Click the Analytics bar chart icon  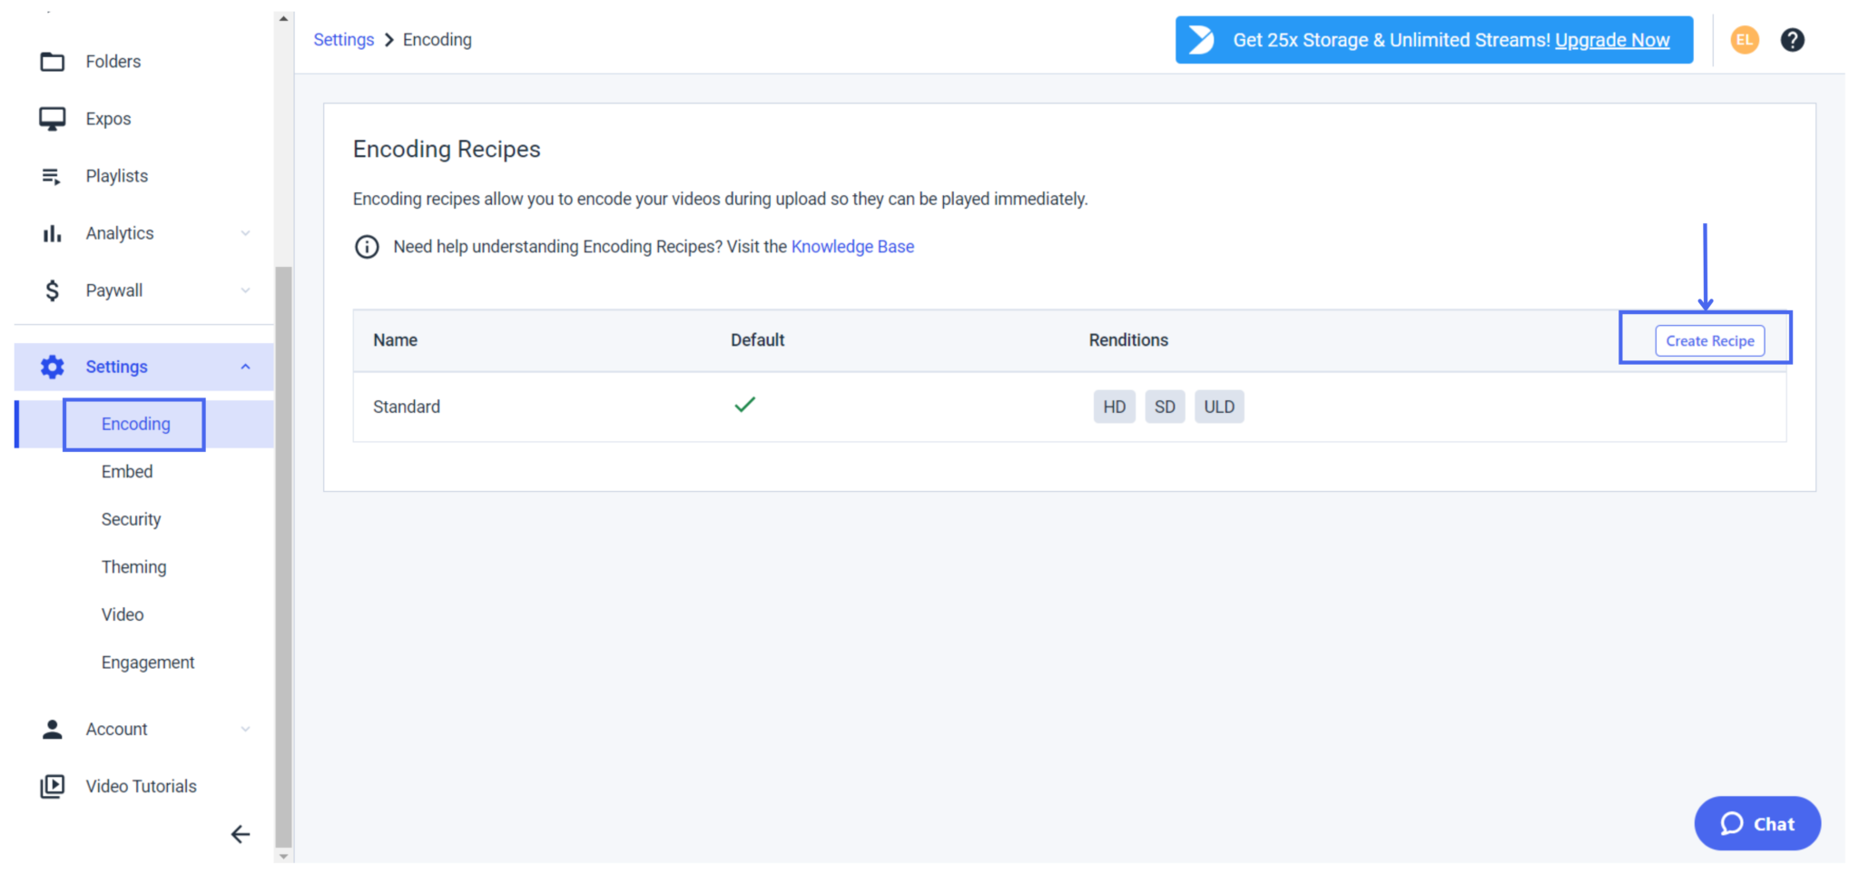point(53,233)
